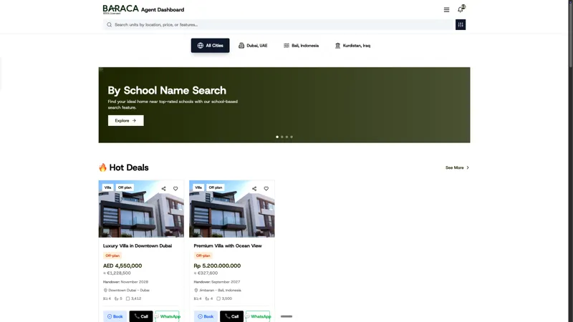The height and width of the screenshot is (322, 573).
Task: Click Handover: November 2028 text
Action: [125, 282]
